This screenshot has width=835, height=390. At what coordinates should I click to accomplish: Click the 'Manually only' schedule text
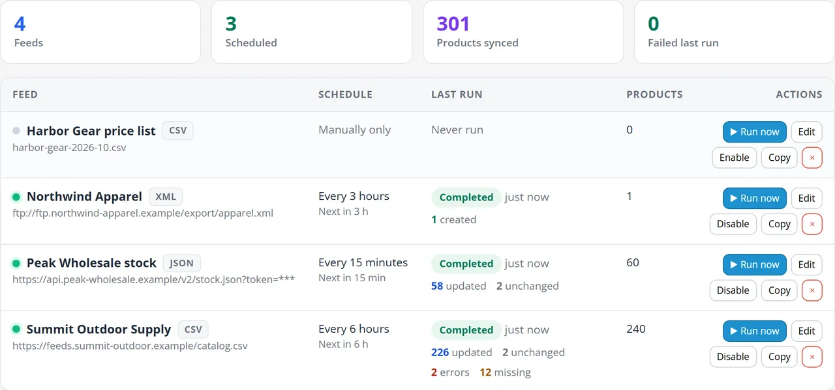[x=354, y=130]
